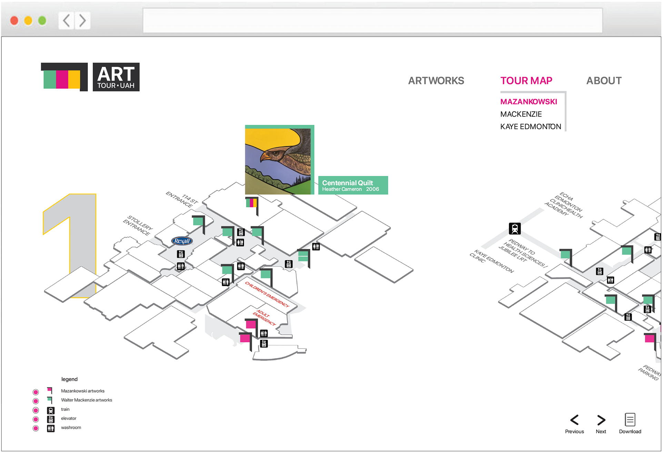Toggle elevator legend radio button
Image resolution: width=662 pixels, height=452 pixels.
pyautogui.click(x=36, y=419)
